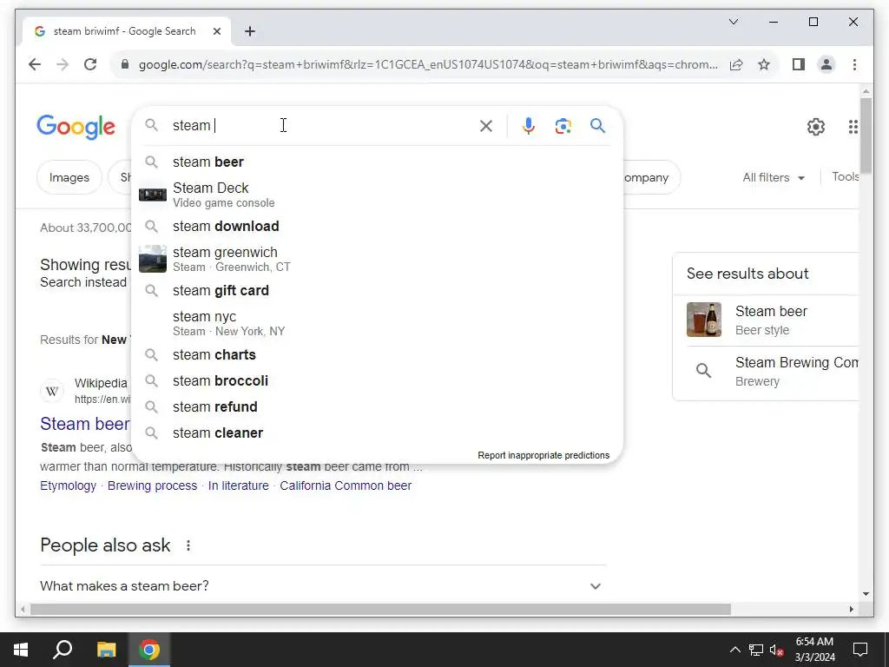Image resolution: width=889 pixels, height=667 pixels.
Task: Bookmark this tab with star icon
Action: (x=764, y=64)
